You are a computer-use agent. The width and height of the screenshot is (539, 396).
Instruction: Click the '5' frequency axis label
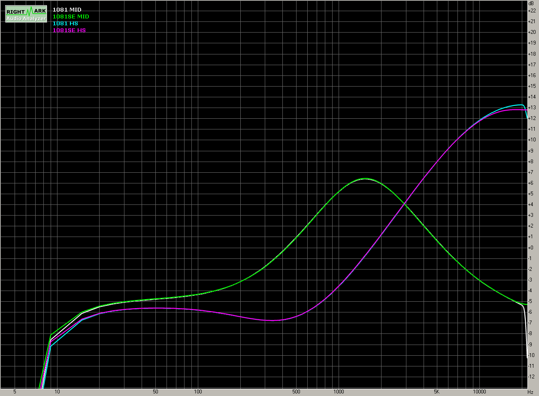(x=15, y=392)
